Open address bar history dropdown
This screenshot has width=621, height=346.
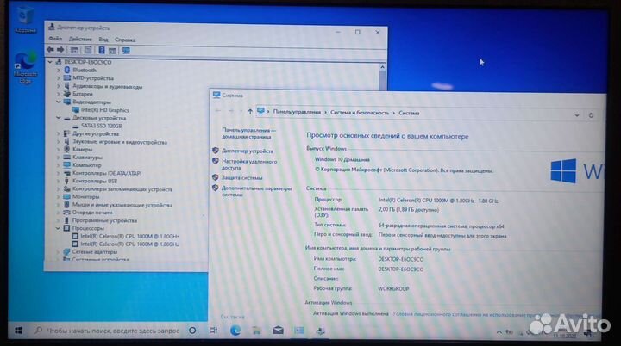point(577,115)
